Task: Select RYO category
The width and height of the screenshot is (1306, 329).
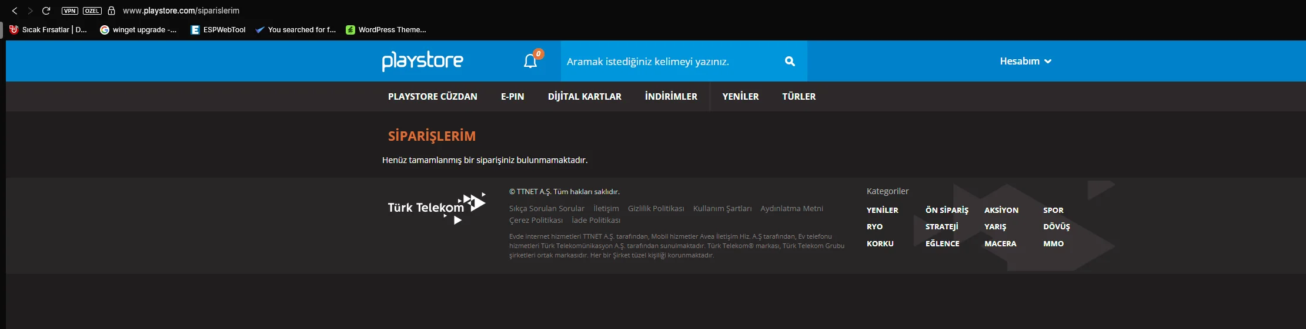Action: (x=874, y=226)
